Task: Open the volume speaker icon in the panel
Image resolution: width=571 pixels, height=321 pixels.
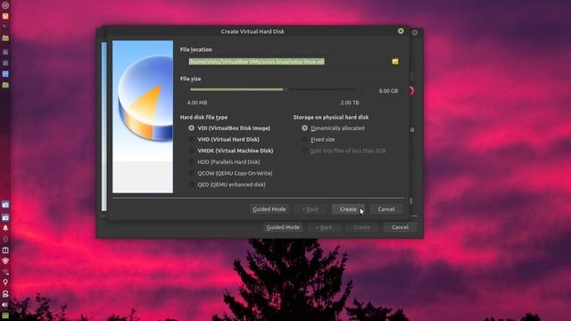Action: tap(5, 305)
